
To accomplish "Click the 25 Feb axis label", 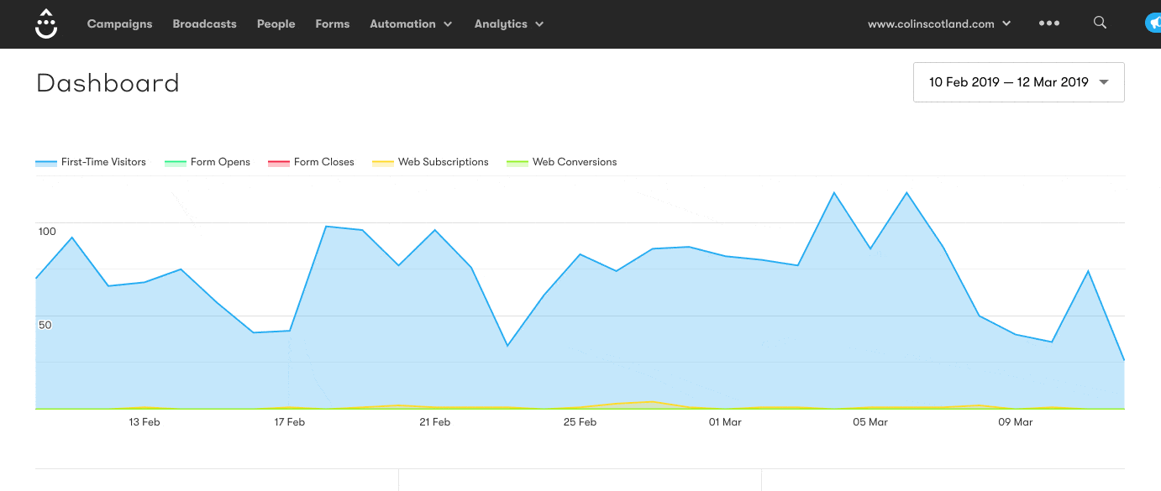I will click(580, 422).
